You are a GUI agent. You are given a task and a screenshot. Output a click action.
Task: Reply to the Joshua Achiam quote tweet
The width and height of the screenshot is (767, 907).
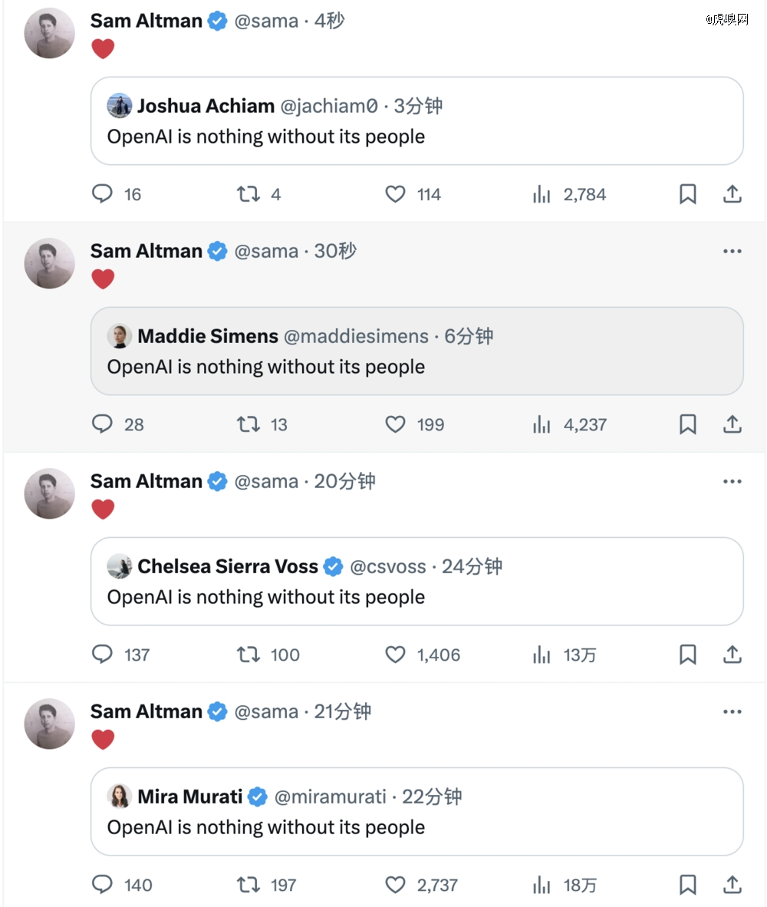[x=102, y=194]
